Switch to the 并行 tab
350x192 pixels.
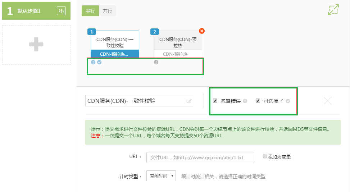107,11
